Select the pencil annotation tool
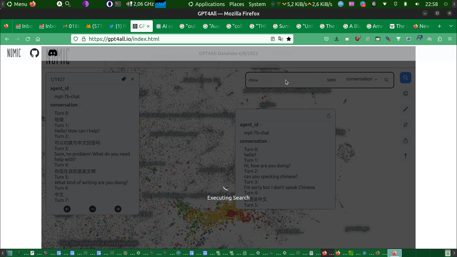This screenshot has width=457, height=257. [406, 109]
